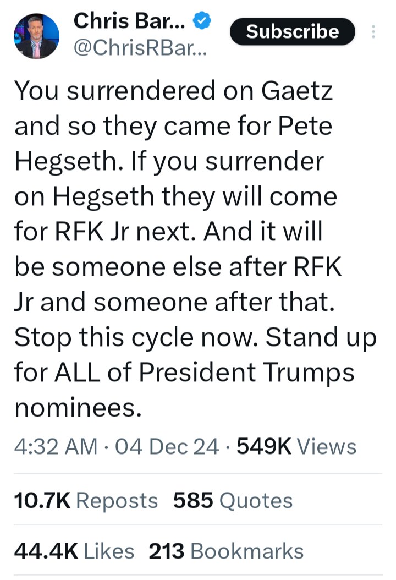Click the divider row showing repost statistics
Image resolution: width=396 pixels, height=580 pixels.
point(198,500)
